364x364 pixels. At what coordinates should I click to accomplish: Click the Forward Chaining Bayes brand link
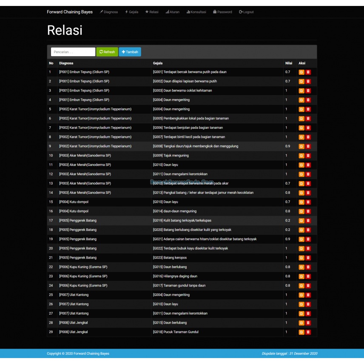(70, 12)
